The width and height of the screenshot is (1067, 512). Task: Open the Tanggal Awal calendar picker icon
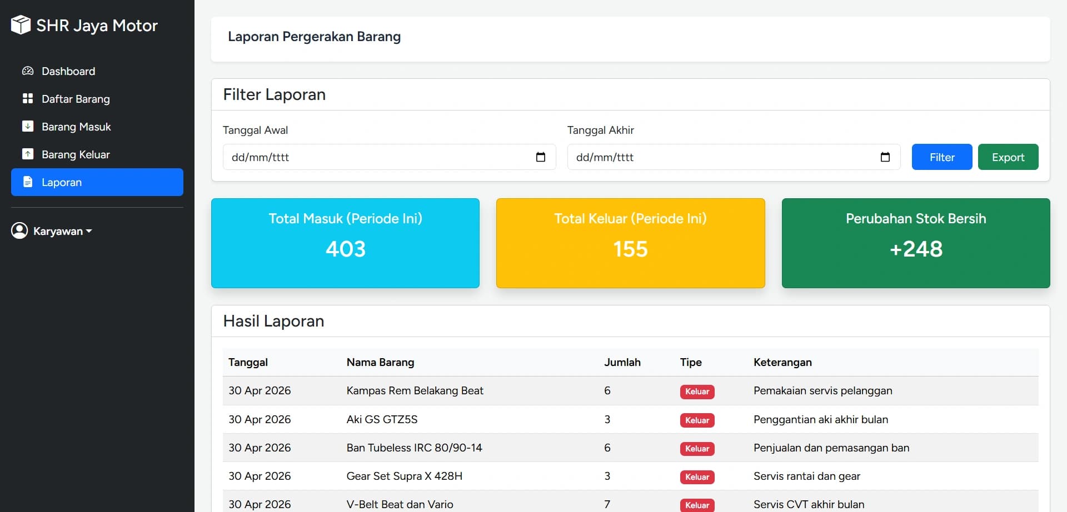point(541,157)
